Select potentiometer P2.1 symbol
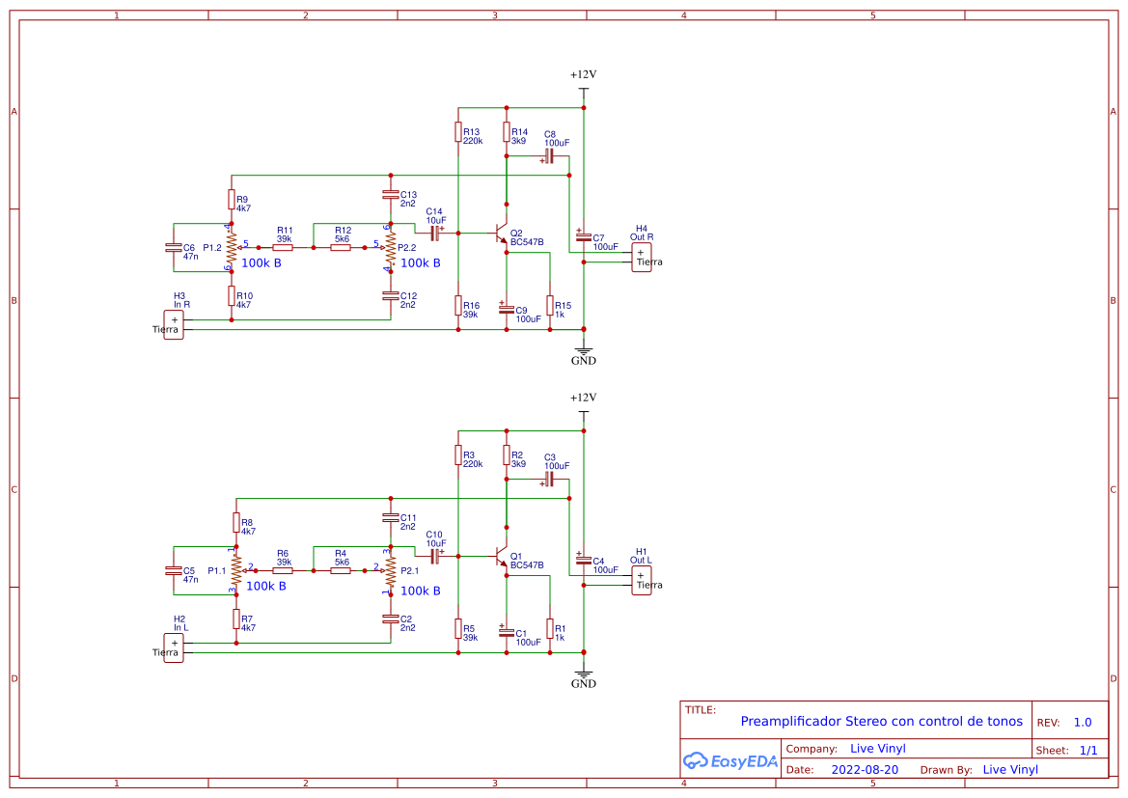 (x=390, y=569)
